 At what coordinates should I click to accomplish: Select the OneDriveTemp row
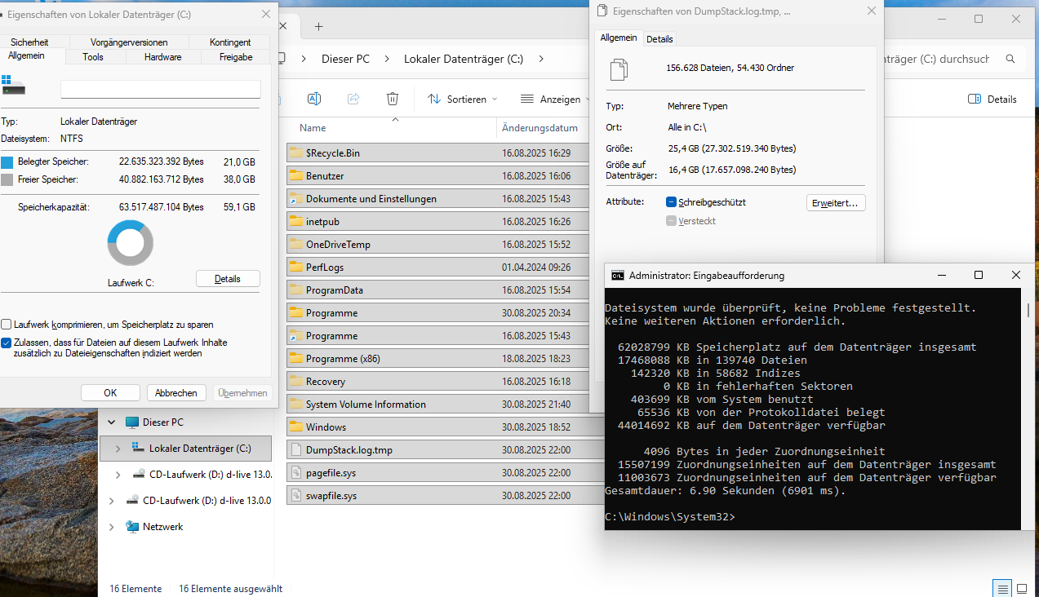(439, 244)
